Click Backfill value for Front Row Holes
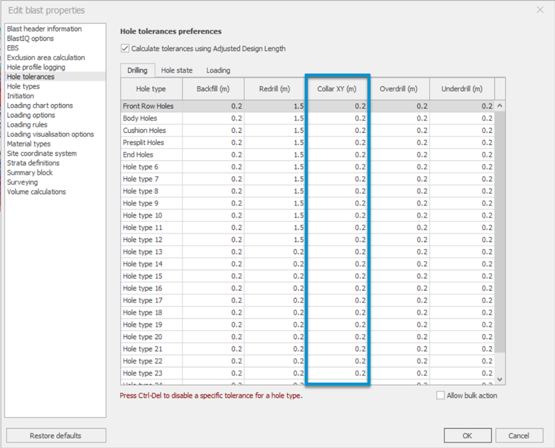The image size is (555, 448). point(213,106)
